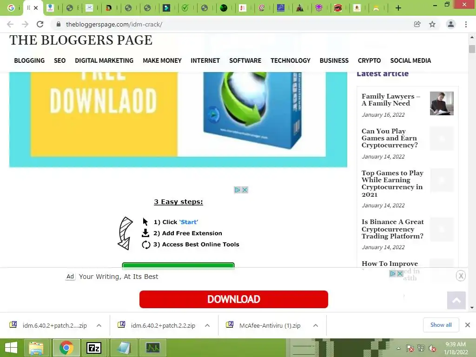476x357 pixels.
Task: Reload the current page
Action: [40, 24]
